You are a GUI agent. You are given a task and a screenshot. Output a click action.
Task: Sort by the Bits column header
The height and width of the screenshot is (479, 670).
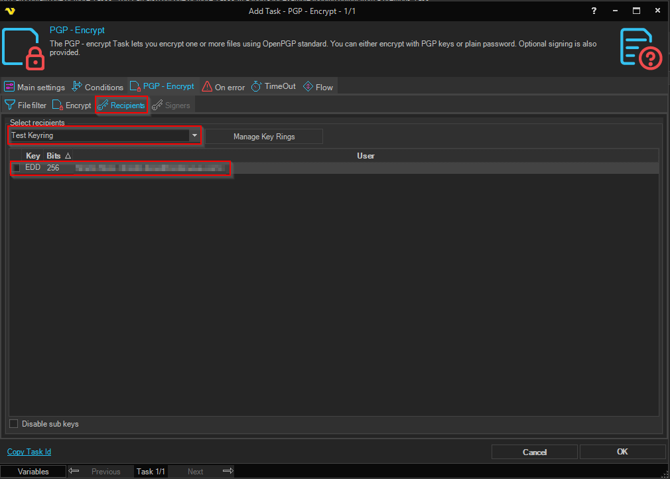pos(54,156)
